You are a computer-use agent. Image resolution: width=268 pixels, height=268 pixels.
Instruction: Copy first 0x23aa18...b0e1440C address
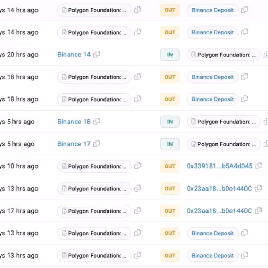258,188
